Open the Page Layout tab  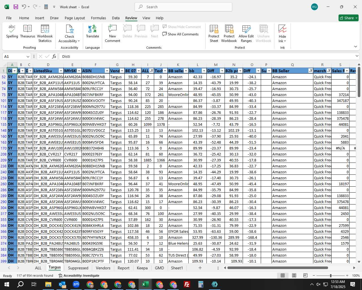[75, 18]
